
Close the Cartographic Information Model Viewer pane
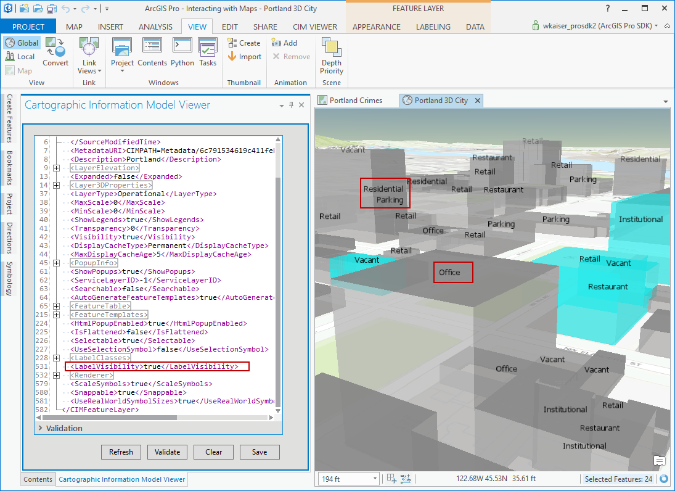point(301,105)
